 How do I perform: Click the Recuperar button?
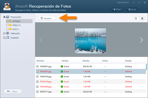pyautogui.click(x=47, y=18)
